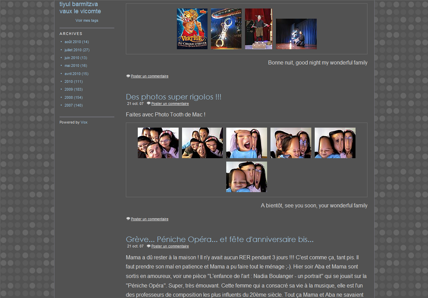Click the 'tiyul barmitzva vaux le vicomte' tag
Screen dimensions: 428x298
80,8
